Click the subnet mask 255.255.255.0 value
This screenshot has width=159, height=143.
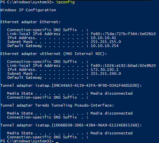tap(106, 42)
